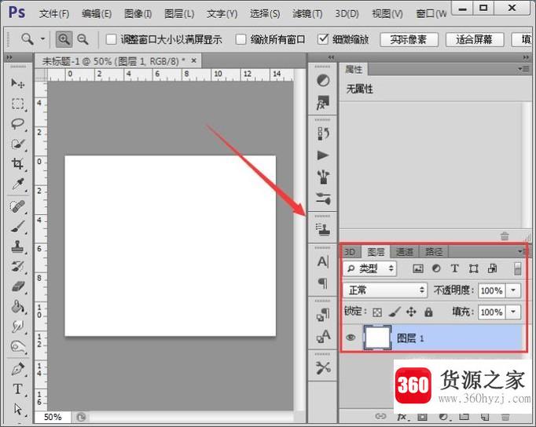Toggle lock image pixels brush icon
This screenshot has width=536, height=427.
pyautogui.click(x=395, y=312)
